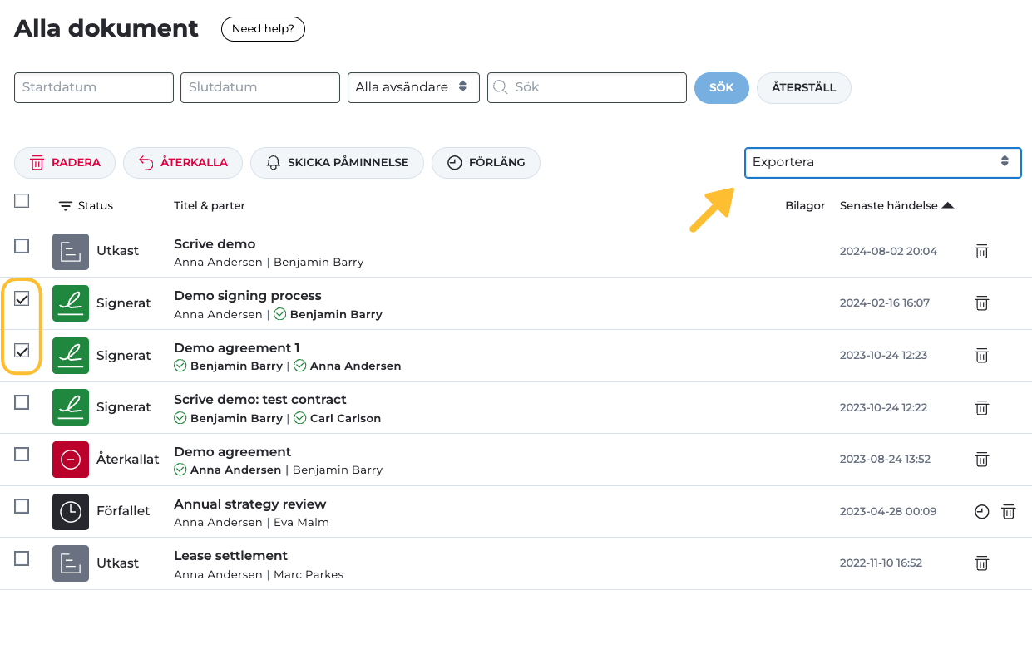Delete the Demo signing process document
Image resolution: width=1032 pixels, height=669 pixels.
(981, 303)
